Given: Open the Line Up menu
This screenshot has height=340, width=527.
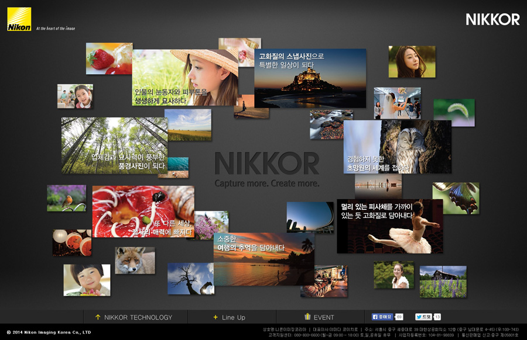Looking at the screenshot, I should tap(233, 317).
